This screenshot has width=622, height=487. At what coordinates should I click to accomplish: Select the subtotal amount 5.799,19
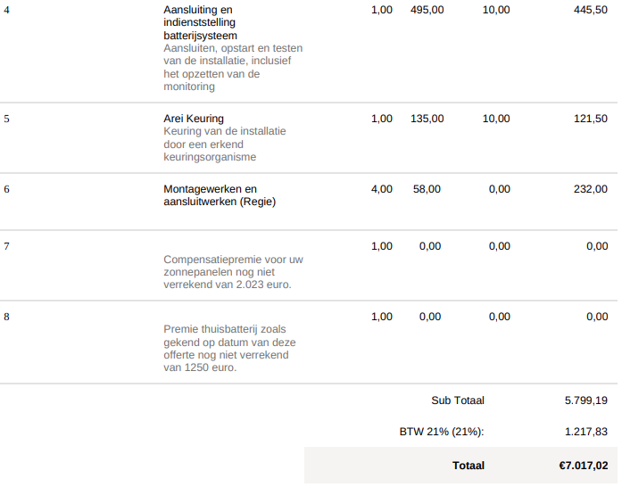585,401
